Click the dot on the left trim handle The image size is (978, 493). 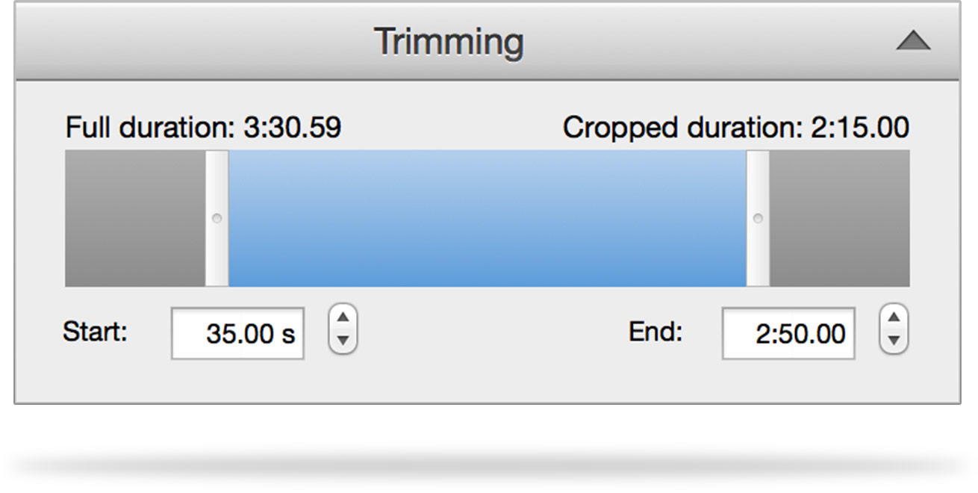(x=217, y=219)
